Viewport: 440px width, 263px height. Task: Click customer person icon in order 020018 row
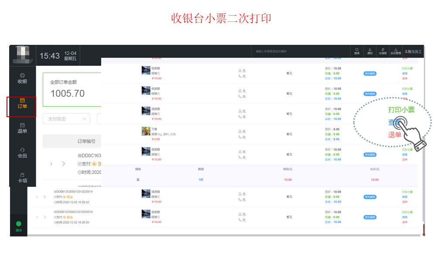pyautogui.click(x=240, y=214)
